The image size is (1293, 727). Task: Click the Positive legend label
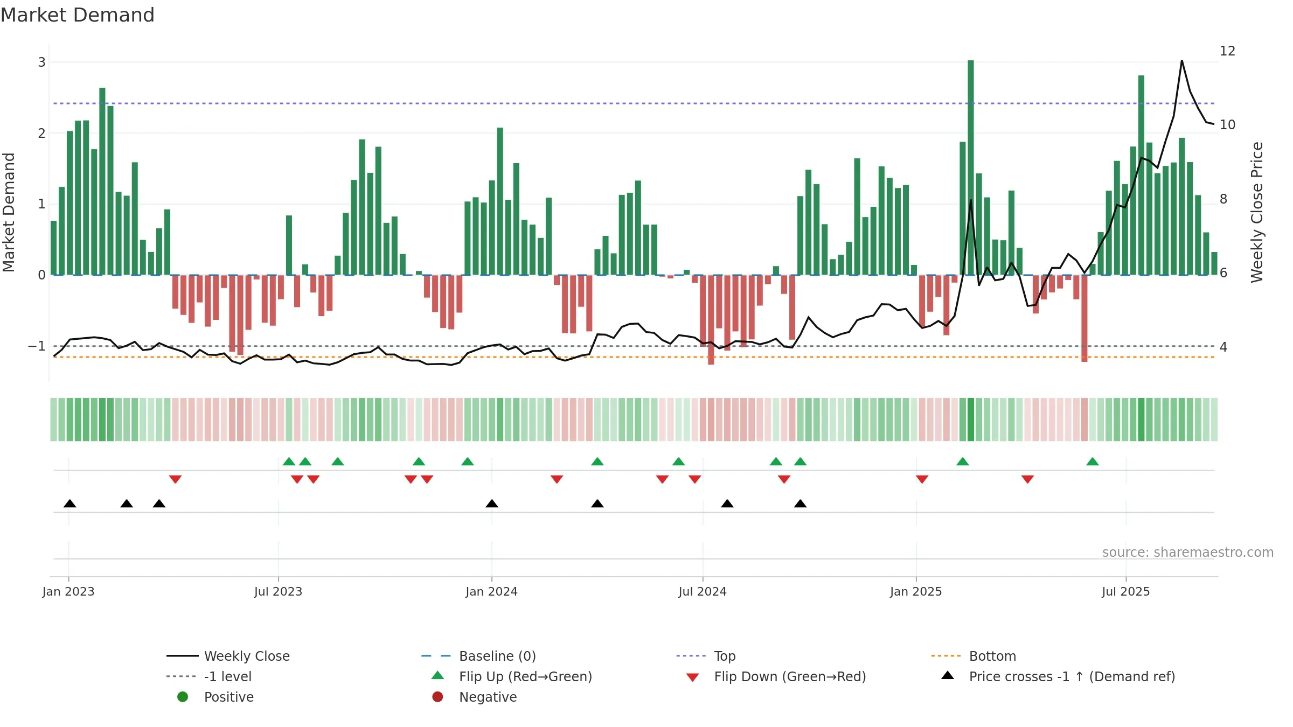click(228, 697)
